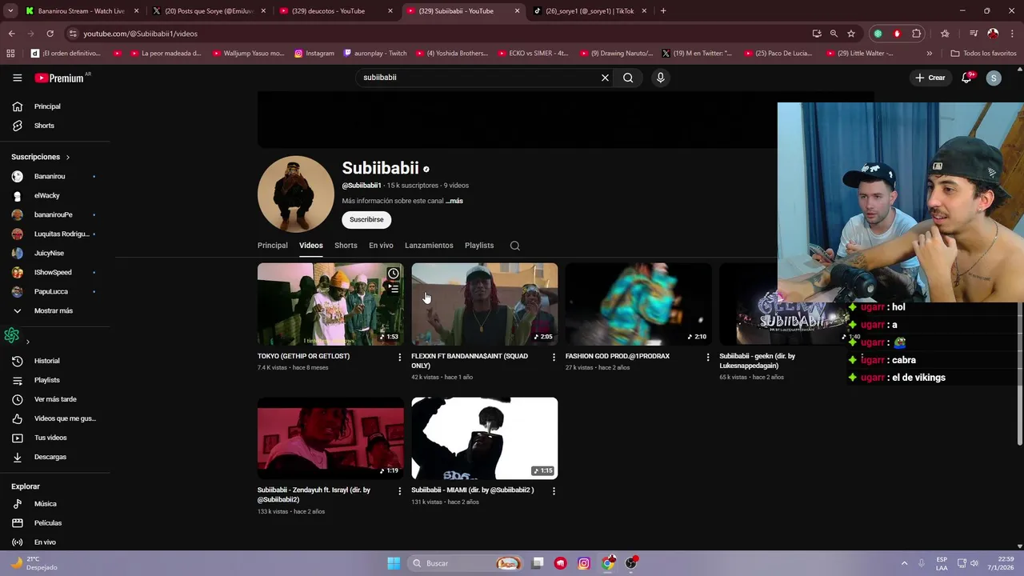The height and width of the screenshot is (576, 1024).
Task: Search within the channel using magnifier icon
Action: click(515, 246)
